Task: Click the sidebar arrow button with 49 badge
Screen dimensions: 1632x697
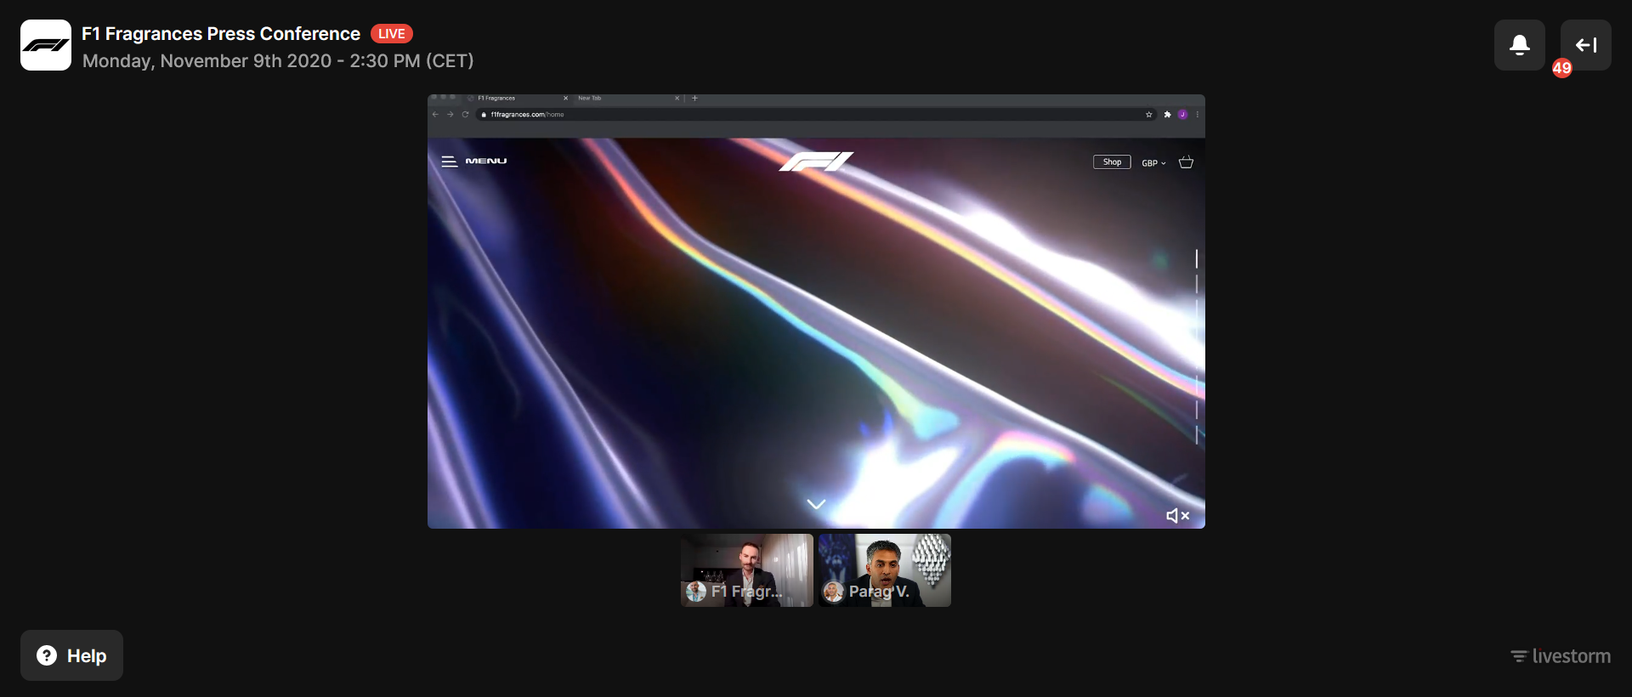Action: tap(1586, 45)
